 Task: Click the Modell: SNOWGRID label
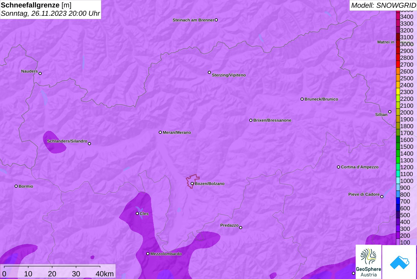tap(383, 5)
